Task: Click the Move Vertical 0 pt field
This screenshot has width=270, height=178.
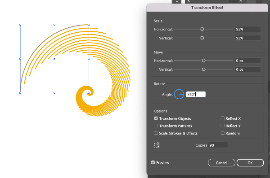Action: 247,69
